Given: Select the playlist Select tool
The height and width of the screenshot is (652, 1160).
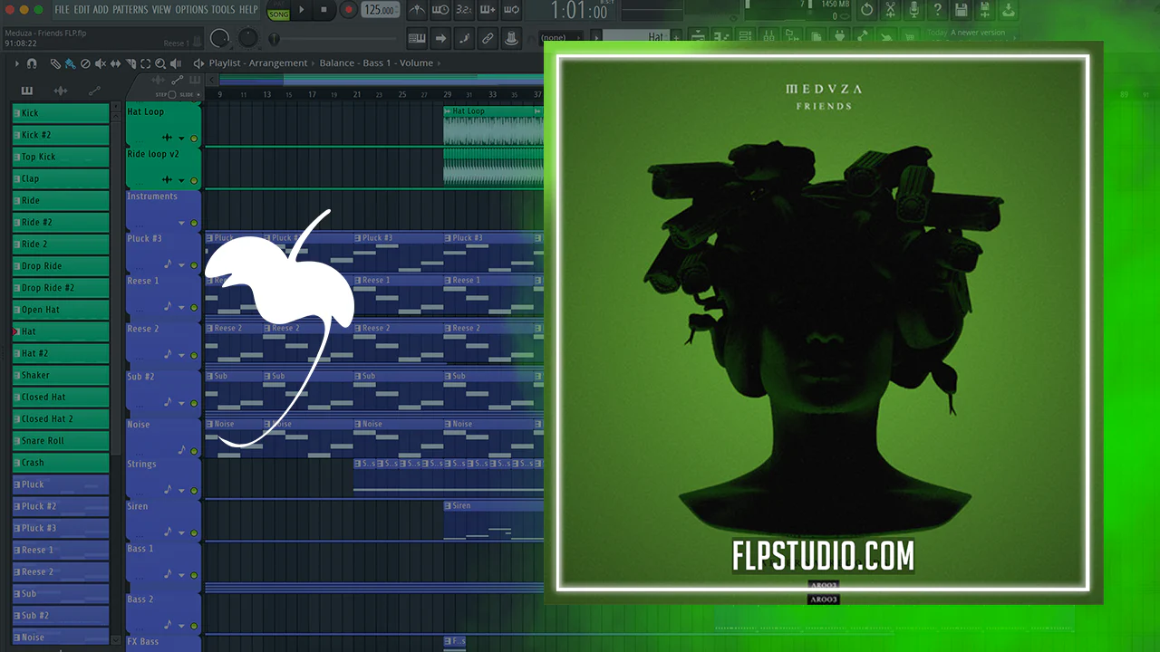Looking at the screenshot, I should 145,63.
